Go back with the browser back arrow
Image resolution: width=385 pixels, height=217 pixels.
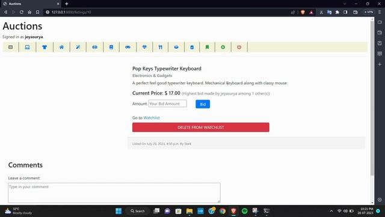pos(5,12)
